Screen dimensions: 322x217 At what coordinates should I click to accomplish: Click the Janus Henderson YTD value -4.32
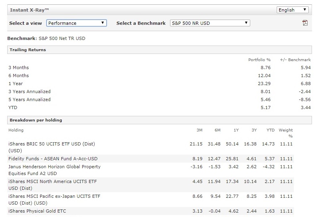coord(268,167)
